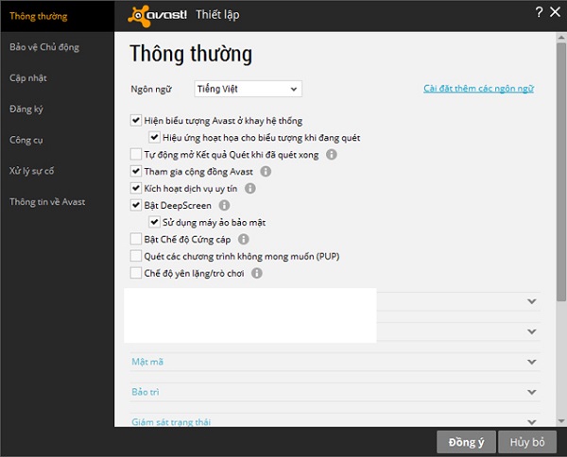
Task: Show info for Tự động mở Kết quả Quét
Action: coord(332,155)
